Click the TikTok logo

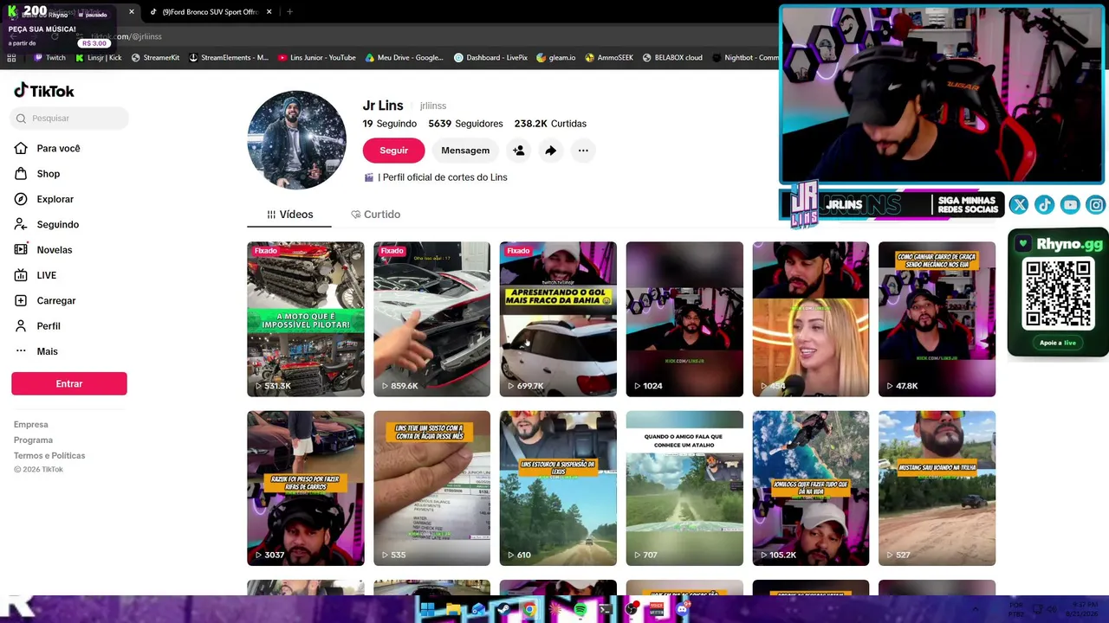44,91
